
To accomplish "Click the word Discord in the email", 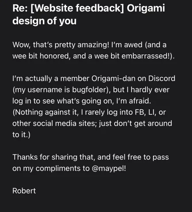I will pyautogui.click(x=161, y=78).
